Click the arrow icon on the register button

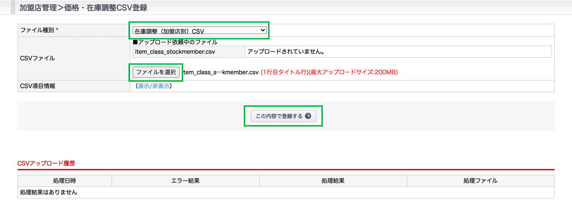coord(308,116)
